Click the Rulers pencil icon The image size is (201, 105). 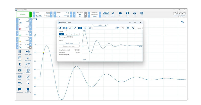(x=28, y=77)
